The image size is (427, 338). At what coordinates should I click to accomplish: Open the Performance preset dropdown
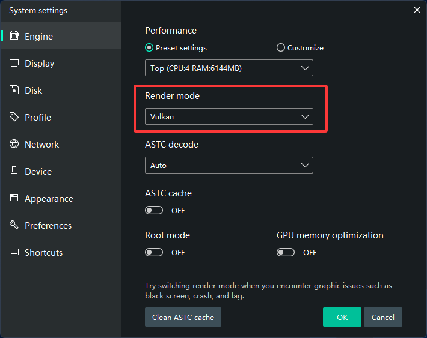pos(229,68)
